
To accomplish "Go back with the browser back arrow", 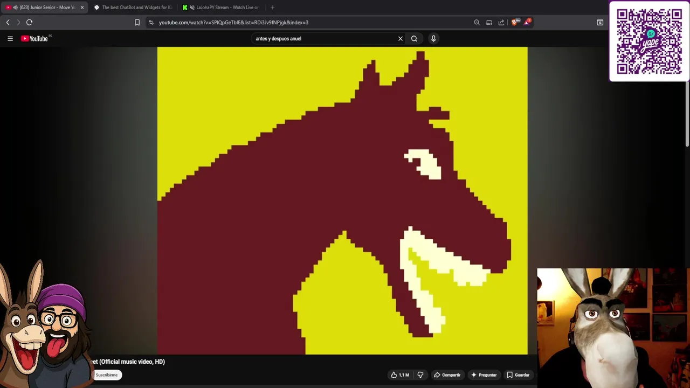I will pyautogui.click(x=8, y=22).
